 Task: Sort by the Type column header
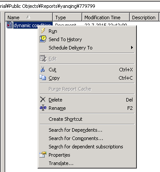(67, 18)
